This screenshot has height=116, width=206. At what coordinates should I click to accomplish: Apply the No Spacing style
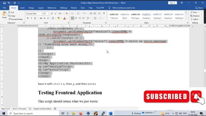[x=136, y=16]
